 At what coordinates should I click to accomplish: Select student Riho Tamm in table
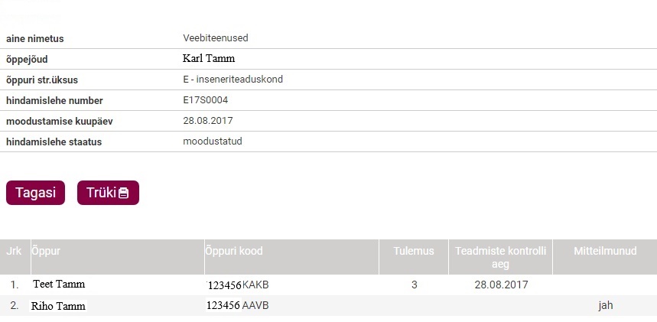[x=58, y=306]
